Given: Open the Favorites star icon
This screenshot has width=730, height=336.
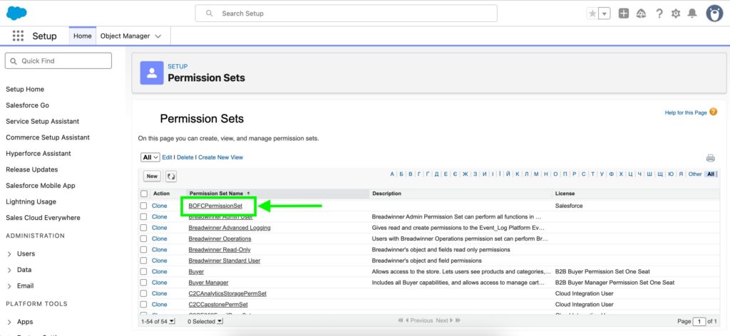Looking at the screenshot, I should pyautogui.click(x=592, y=14).
